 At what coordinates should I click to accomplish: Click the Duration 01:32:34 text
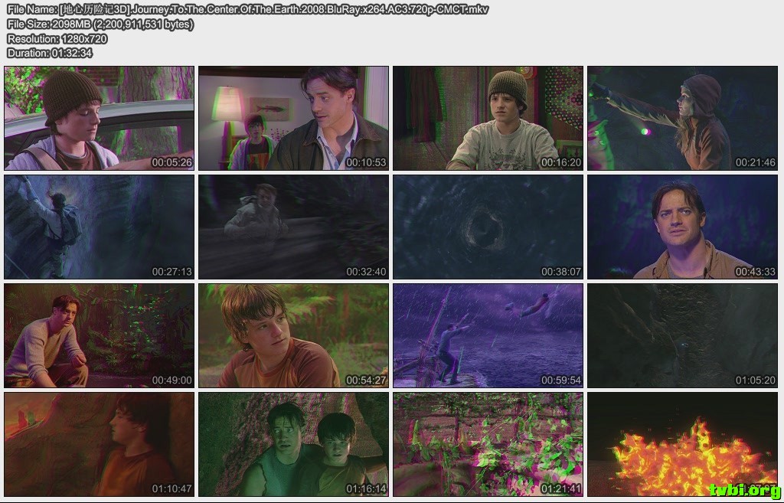50,53
